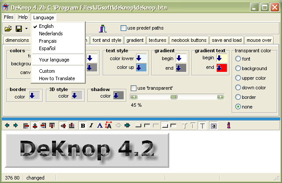Choose 'upper color' radio option
The width and height of the screenshot is (282, 183).
(238, 78)
